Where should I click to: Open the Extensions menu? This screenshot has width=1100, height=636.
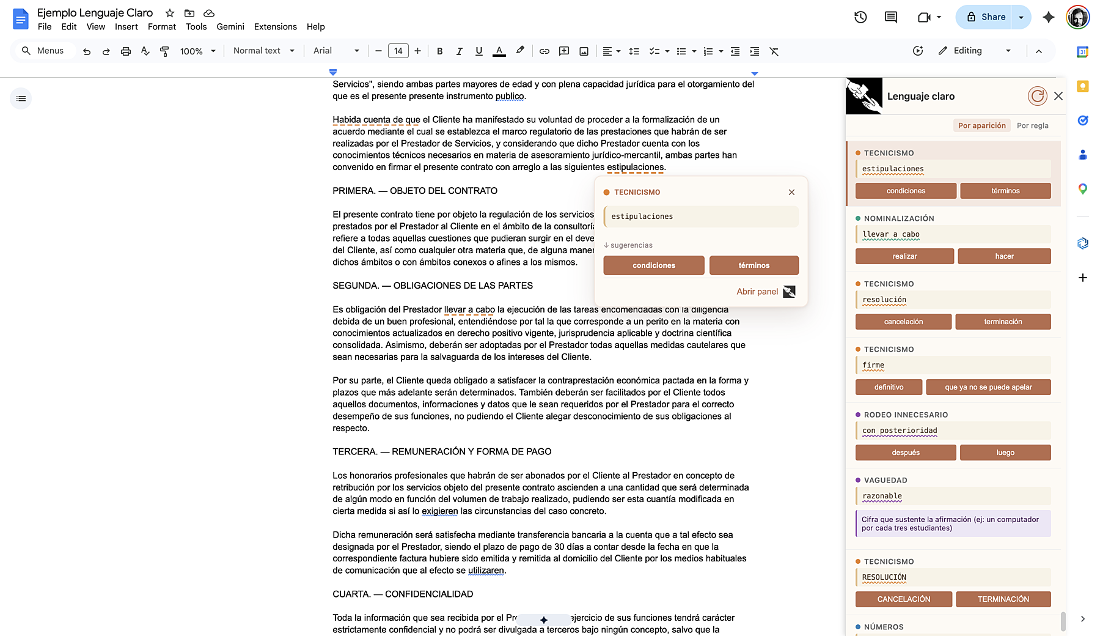275,27
